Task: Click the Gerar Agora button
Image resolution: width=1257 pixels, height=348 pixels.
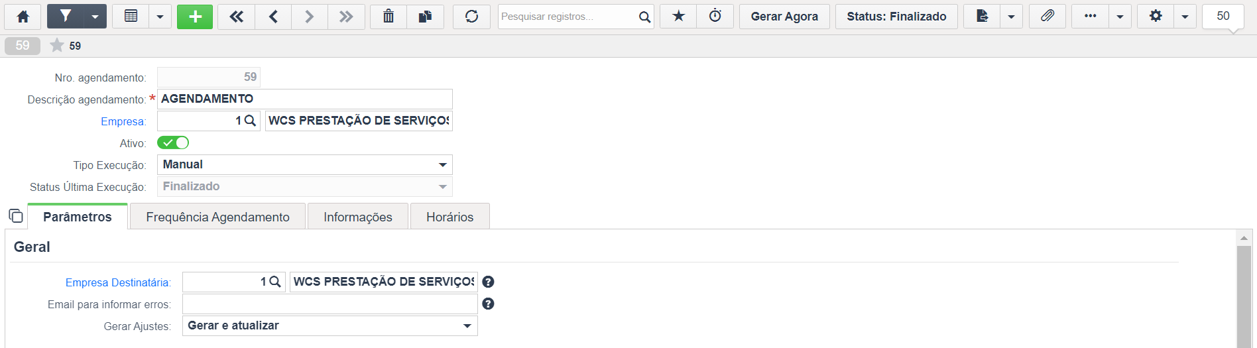Action: 784,17
